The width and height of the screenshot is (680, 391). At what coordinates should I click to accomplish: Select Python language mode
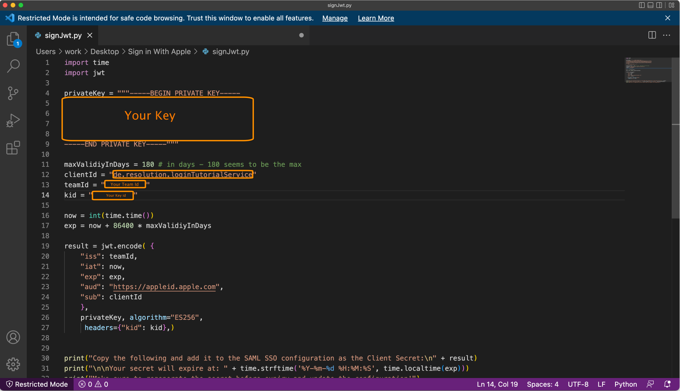coord(626,384)
